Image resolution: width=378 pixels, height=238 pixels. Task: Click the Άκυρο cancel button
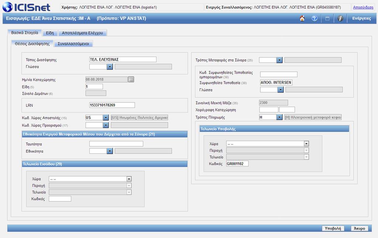pos(359,228)
